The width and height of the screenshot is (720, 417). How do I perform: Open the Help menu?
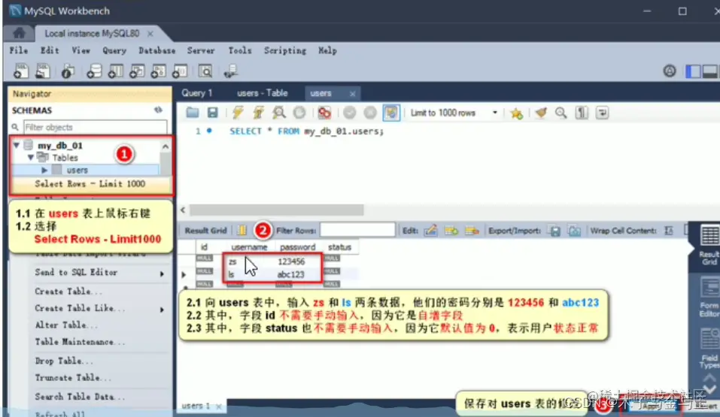click(327, 50)
